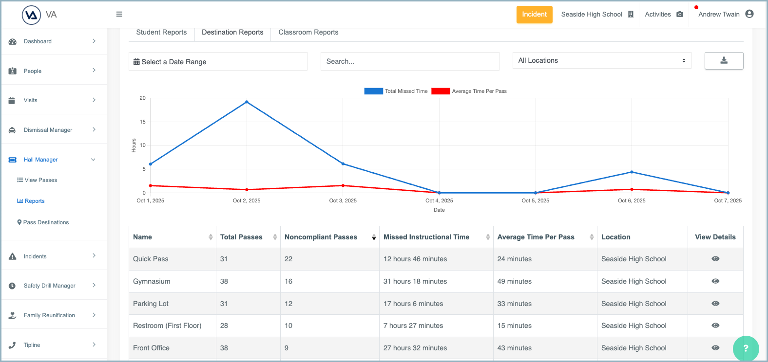
Task: Collapse the Hall Manager chevron
Action: pyautogui.click(x=93, y=160)
